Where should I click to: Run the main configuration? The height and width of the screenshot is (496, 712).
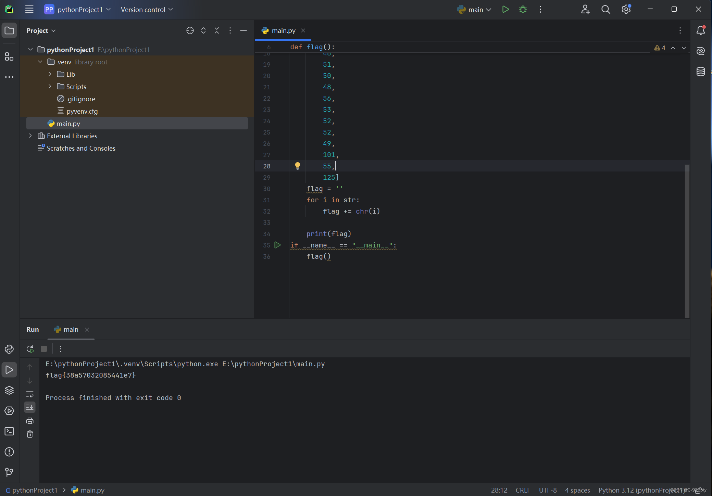[x=505, y=10]
